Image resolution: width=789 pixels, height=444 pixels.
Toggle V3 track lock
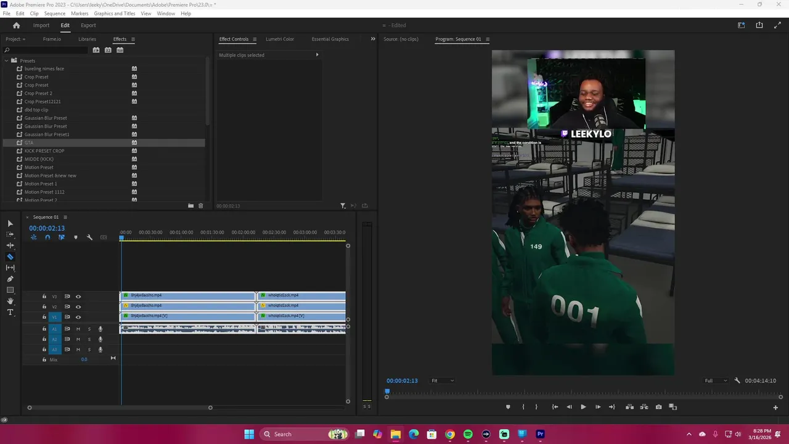click(x=44, y=297)
